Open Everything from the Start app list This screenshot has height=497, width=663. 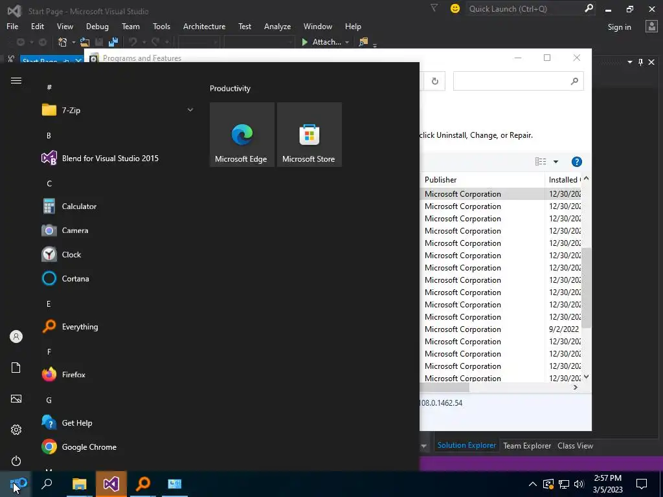pyautogui.click(x=70, y=327)
